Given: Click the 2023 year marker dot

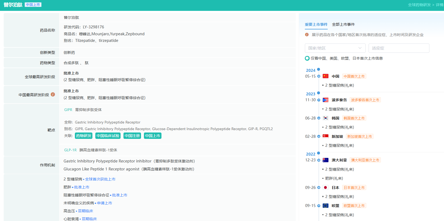Looking at the screenshot, I should click(x=319, y=93).
